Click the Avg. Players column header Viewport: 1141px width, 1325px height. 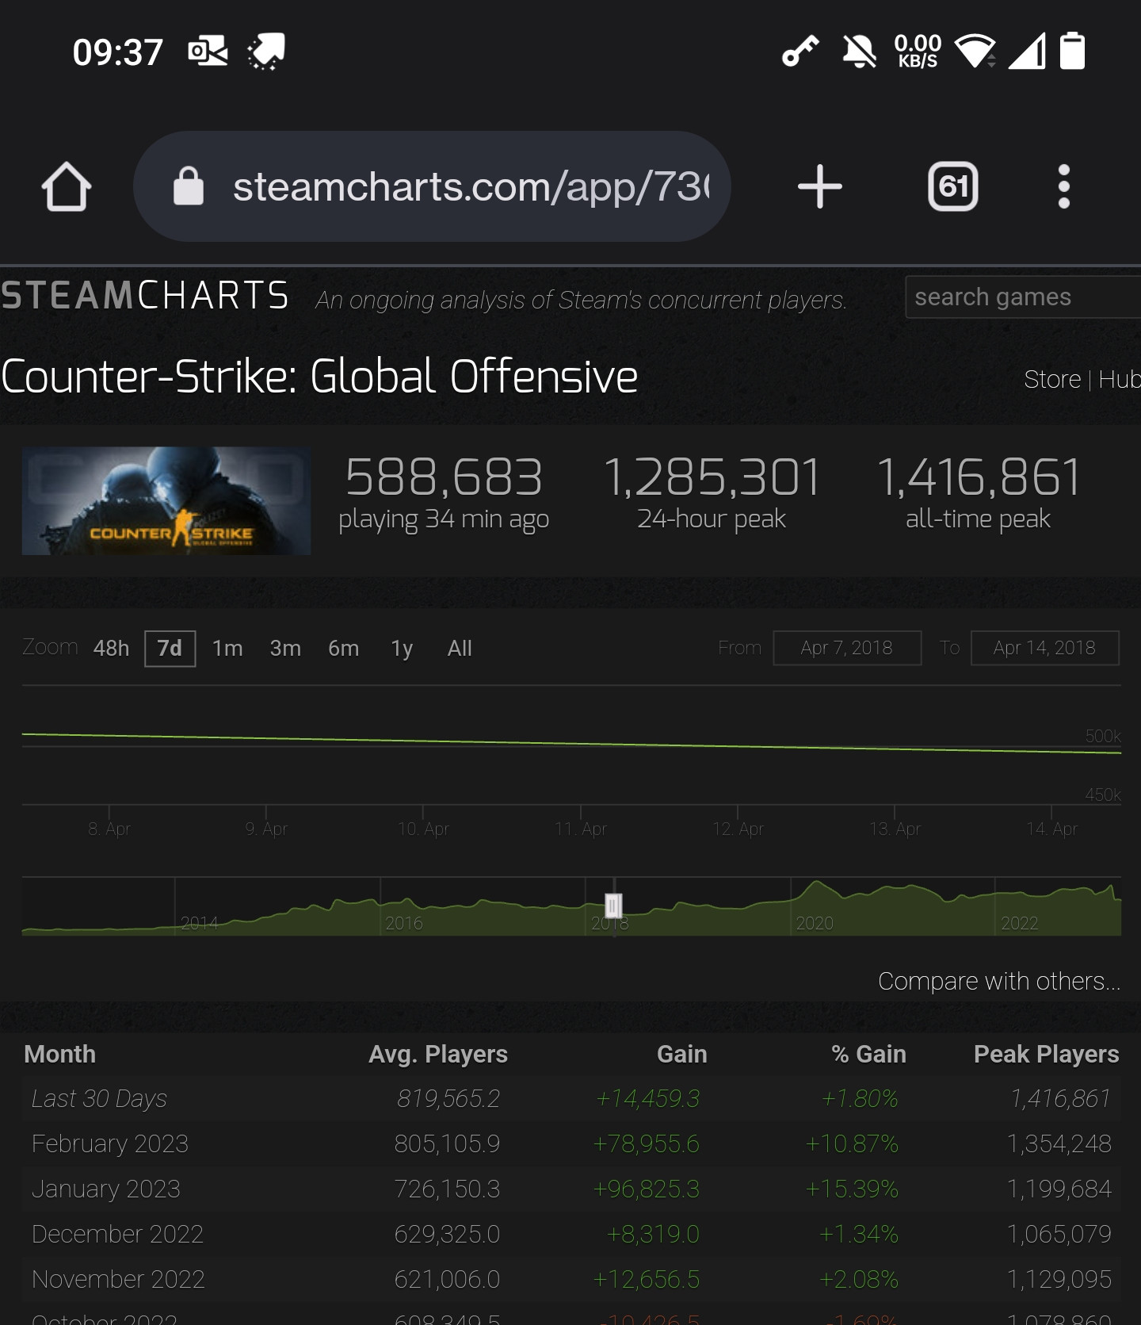438,1054
